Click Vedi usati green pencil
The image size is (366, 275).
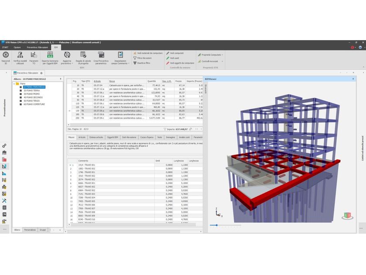click(168, 58)
